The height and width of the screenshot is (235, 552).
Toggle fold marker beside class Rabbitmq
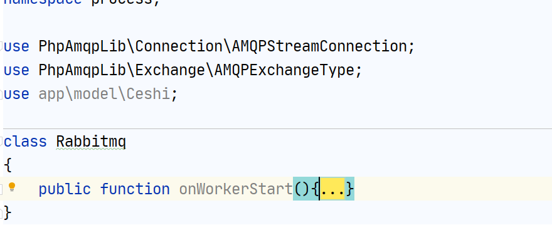pos(1,142)
